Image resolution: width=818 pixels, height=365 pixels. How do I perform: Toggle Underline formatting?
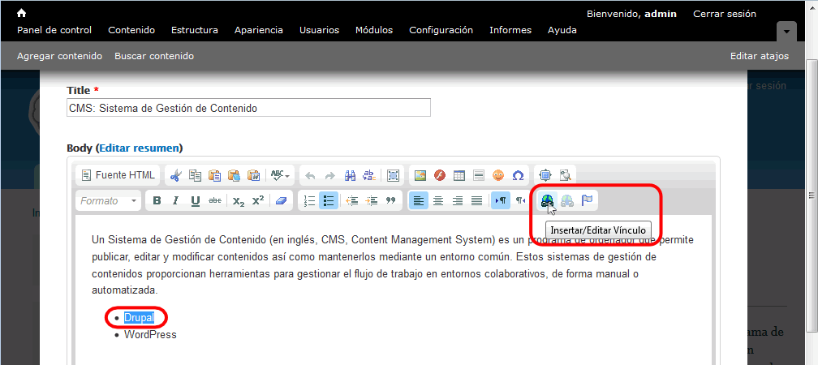click(195, 201)
